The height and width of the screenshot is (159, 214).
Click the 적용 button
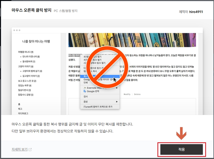[182, 149]
